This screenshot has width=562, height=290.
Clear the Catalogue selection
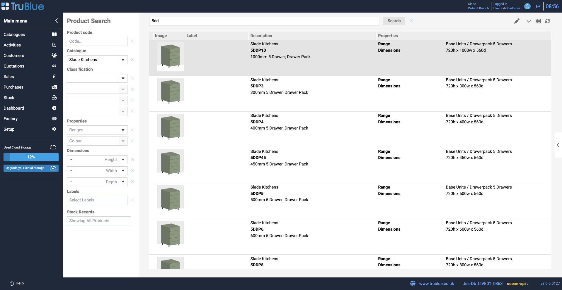[132, 60]
